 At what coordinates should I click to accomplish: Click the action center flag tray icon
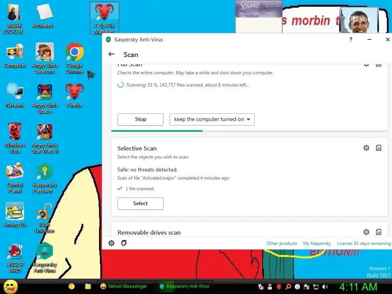pos(307,287)
